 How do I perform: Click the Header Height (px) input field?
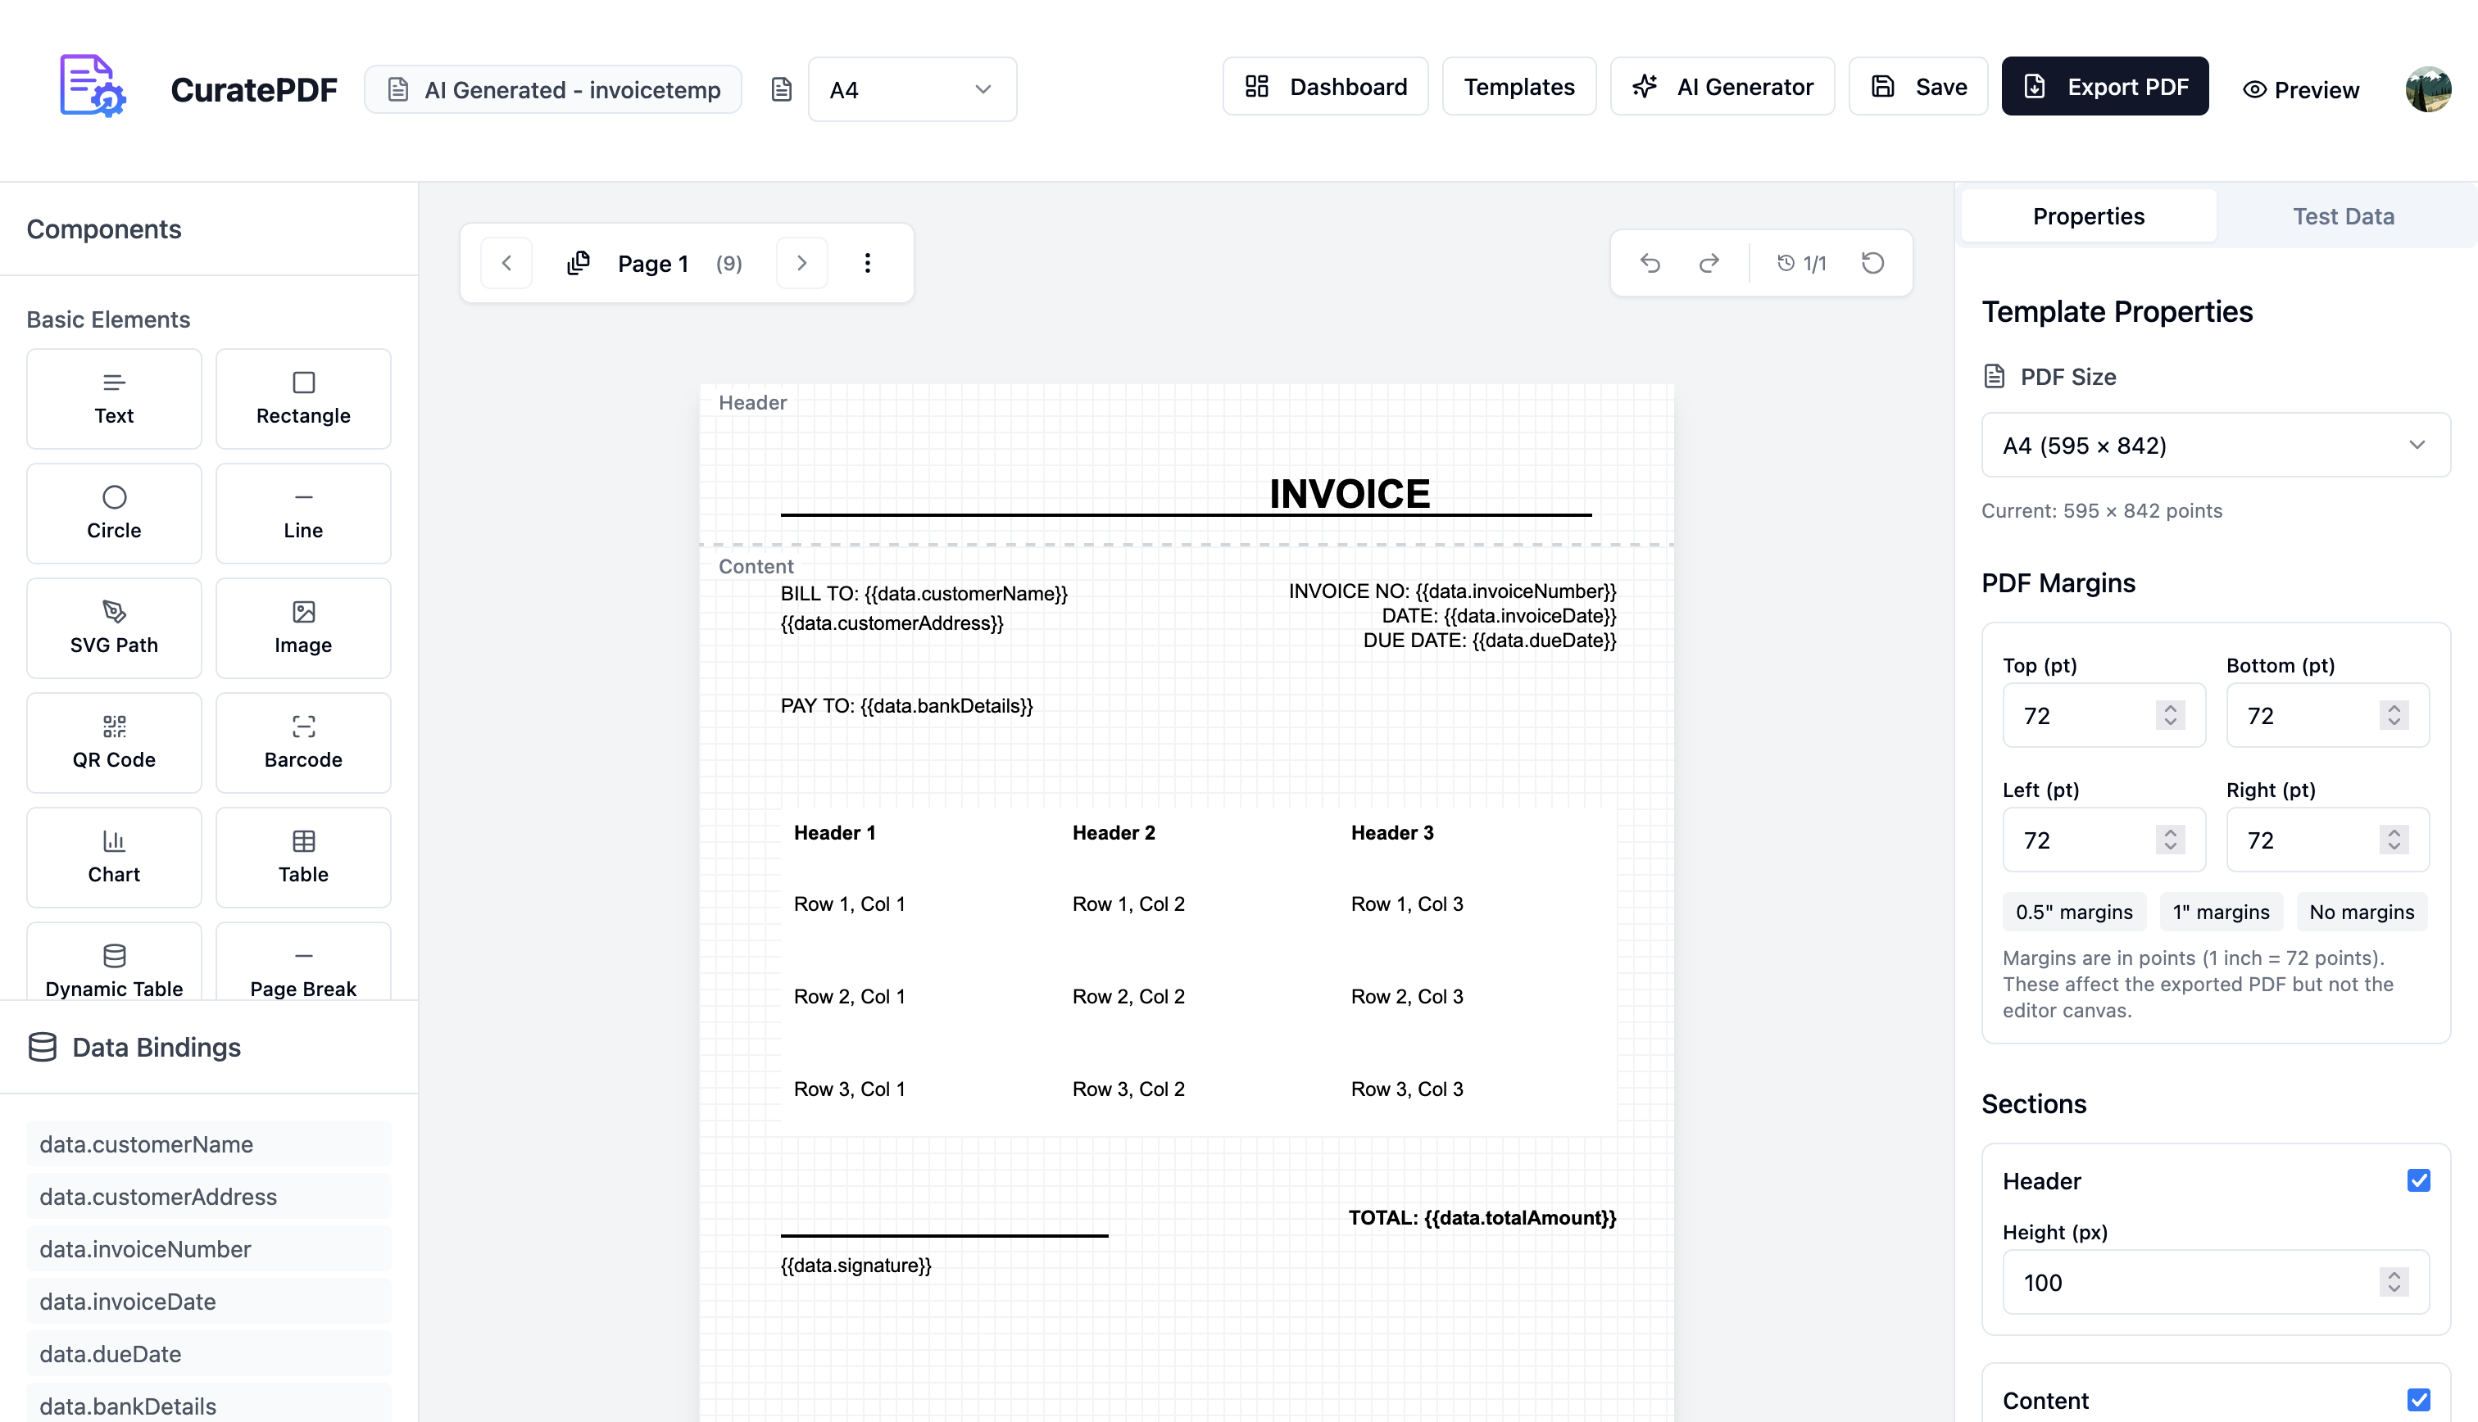coord(2188,1283)
